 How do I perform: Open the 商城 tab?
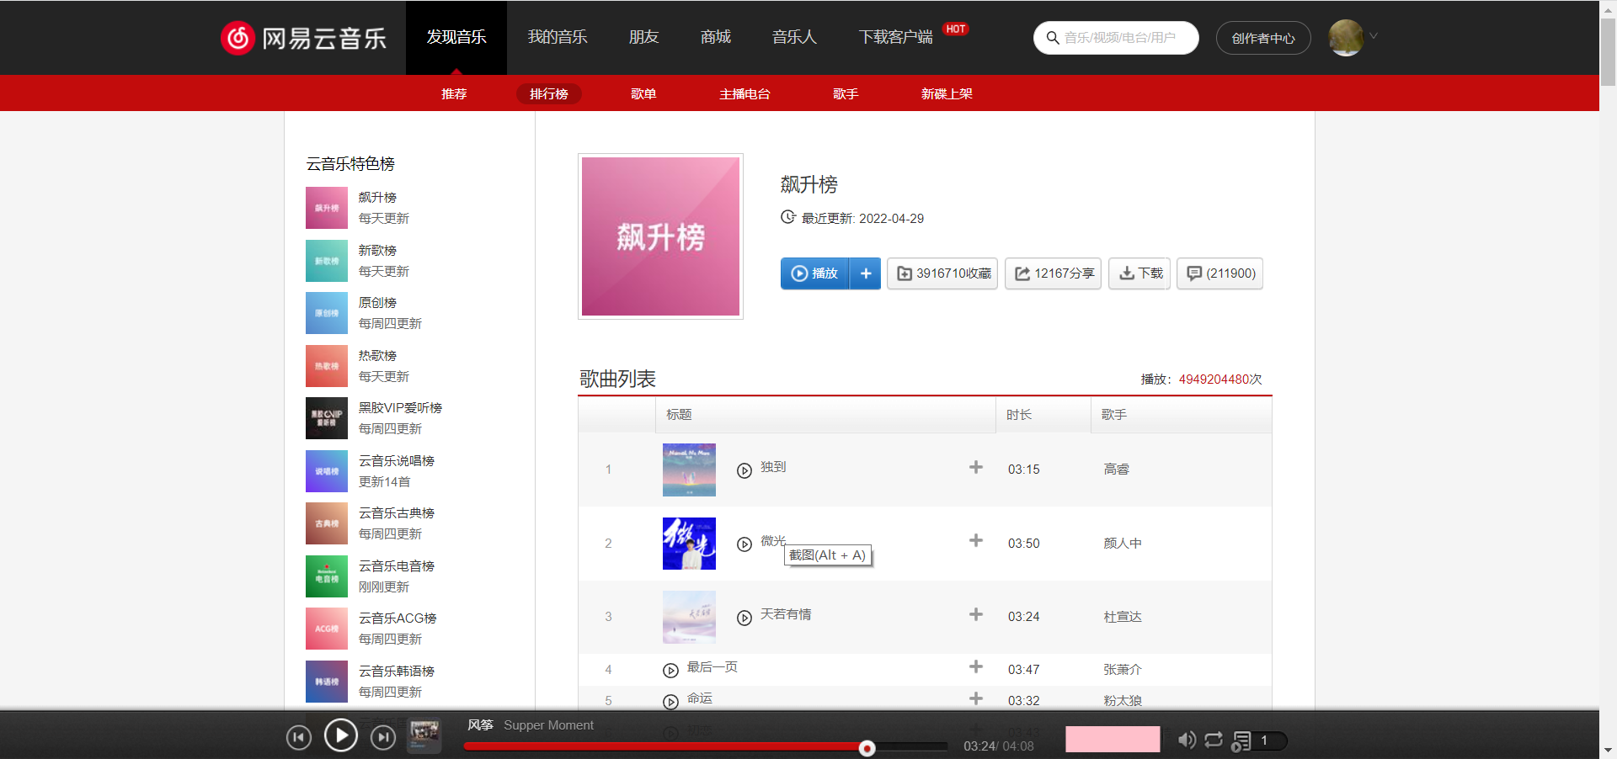[x=716, y=38]
